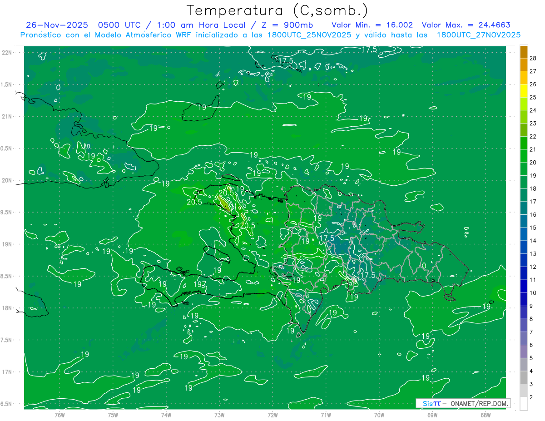Click the longitude axis label "68W"

click(x=486, y=415)
